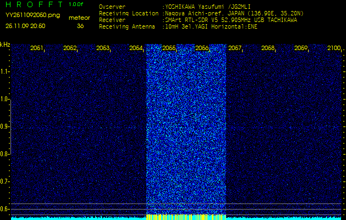Viewport: 346px width, 220px height.
Task: Click time marker 2055
Action: (x=169, y=48)
